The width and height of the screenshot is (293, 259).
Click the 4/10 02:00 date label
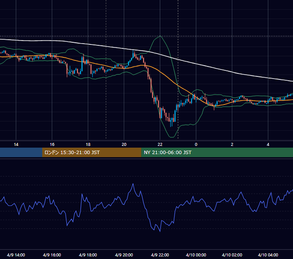(232, 255)
